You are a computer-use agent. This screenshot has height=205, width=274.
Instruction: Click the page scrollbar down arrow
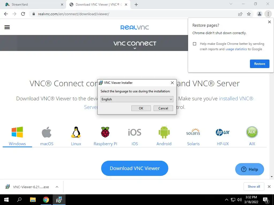click(272, 177)
